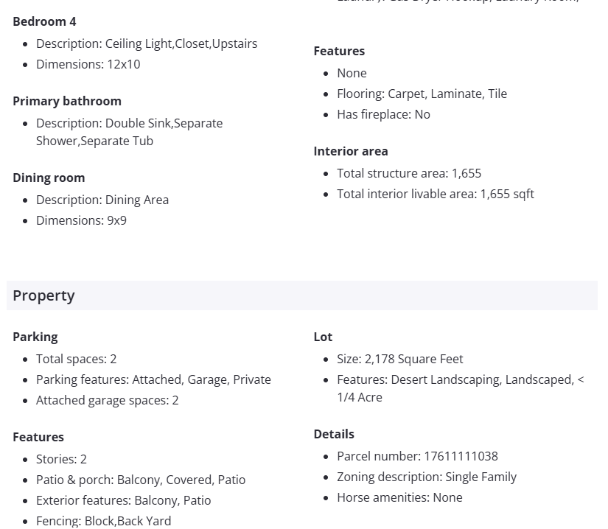Click the Interior area heading
Viewport: 608px width, 529px height.
click(x=351, y=151)
